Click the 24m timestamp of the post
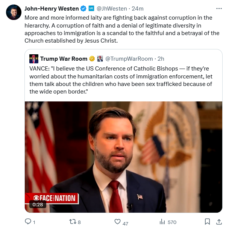Image resolution: width=229 pixels, height=230 pixels. [137, 9]
